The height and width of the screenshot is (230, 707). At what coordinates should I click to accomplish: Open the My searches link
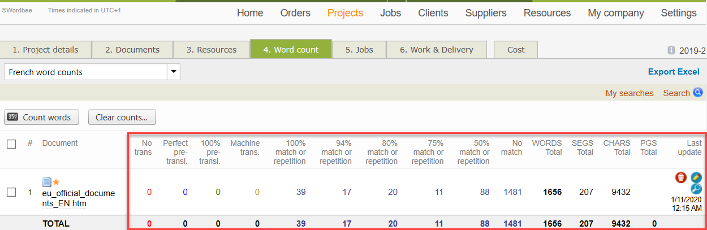629,93
